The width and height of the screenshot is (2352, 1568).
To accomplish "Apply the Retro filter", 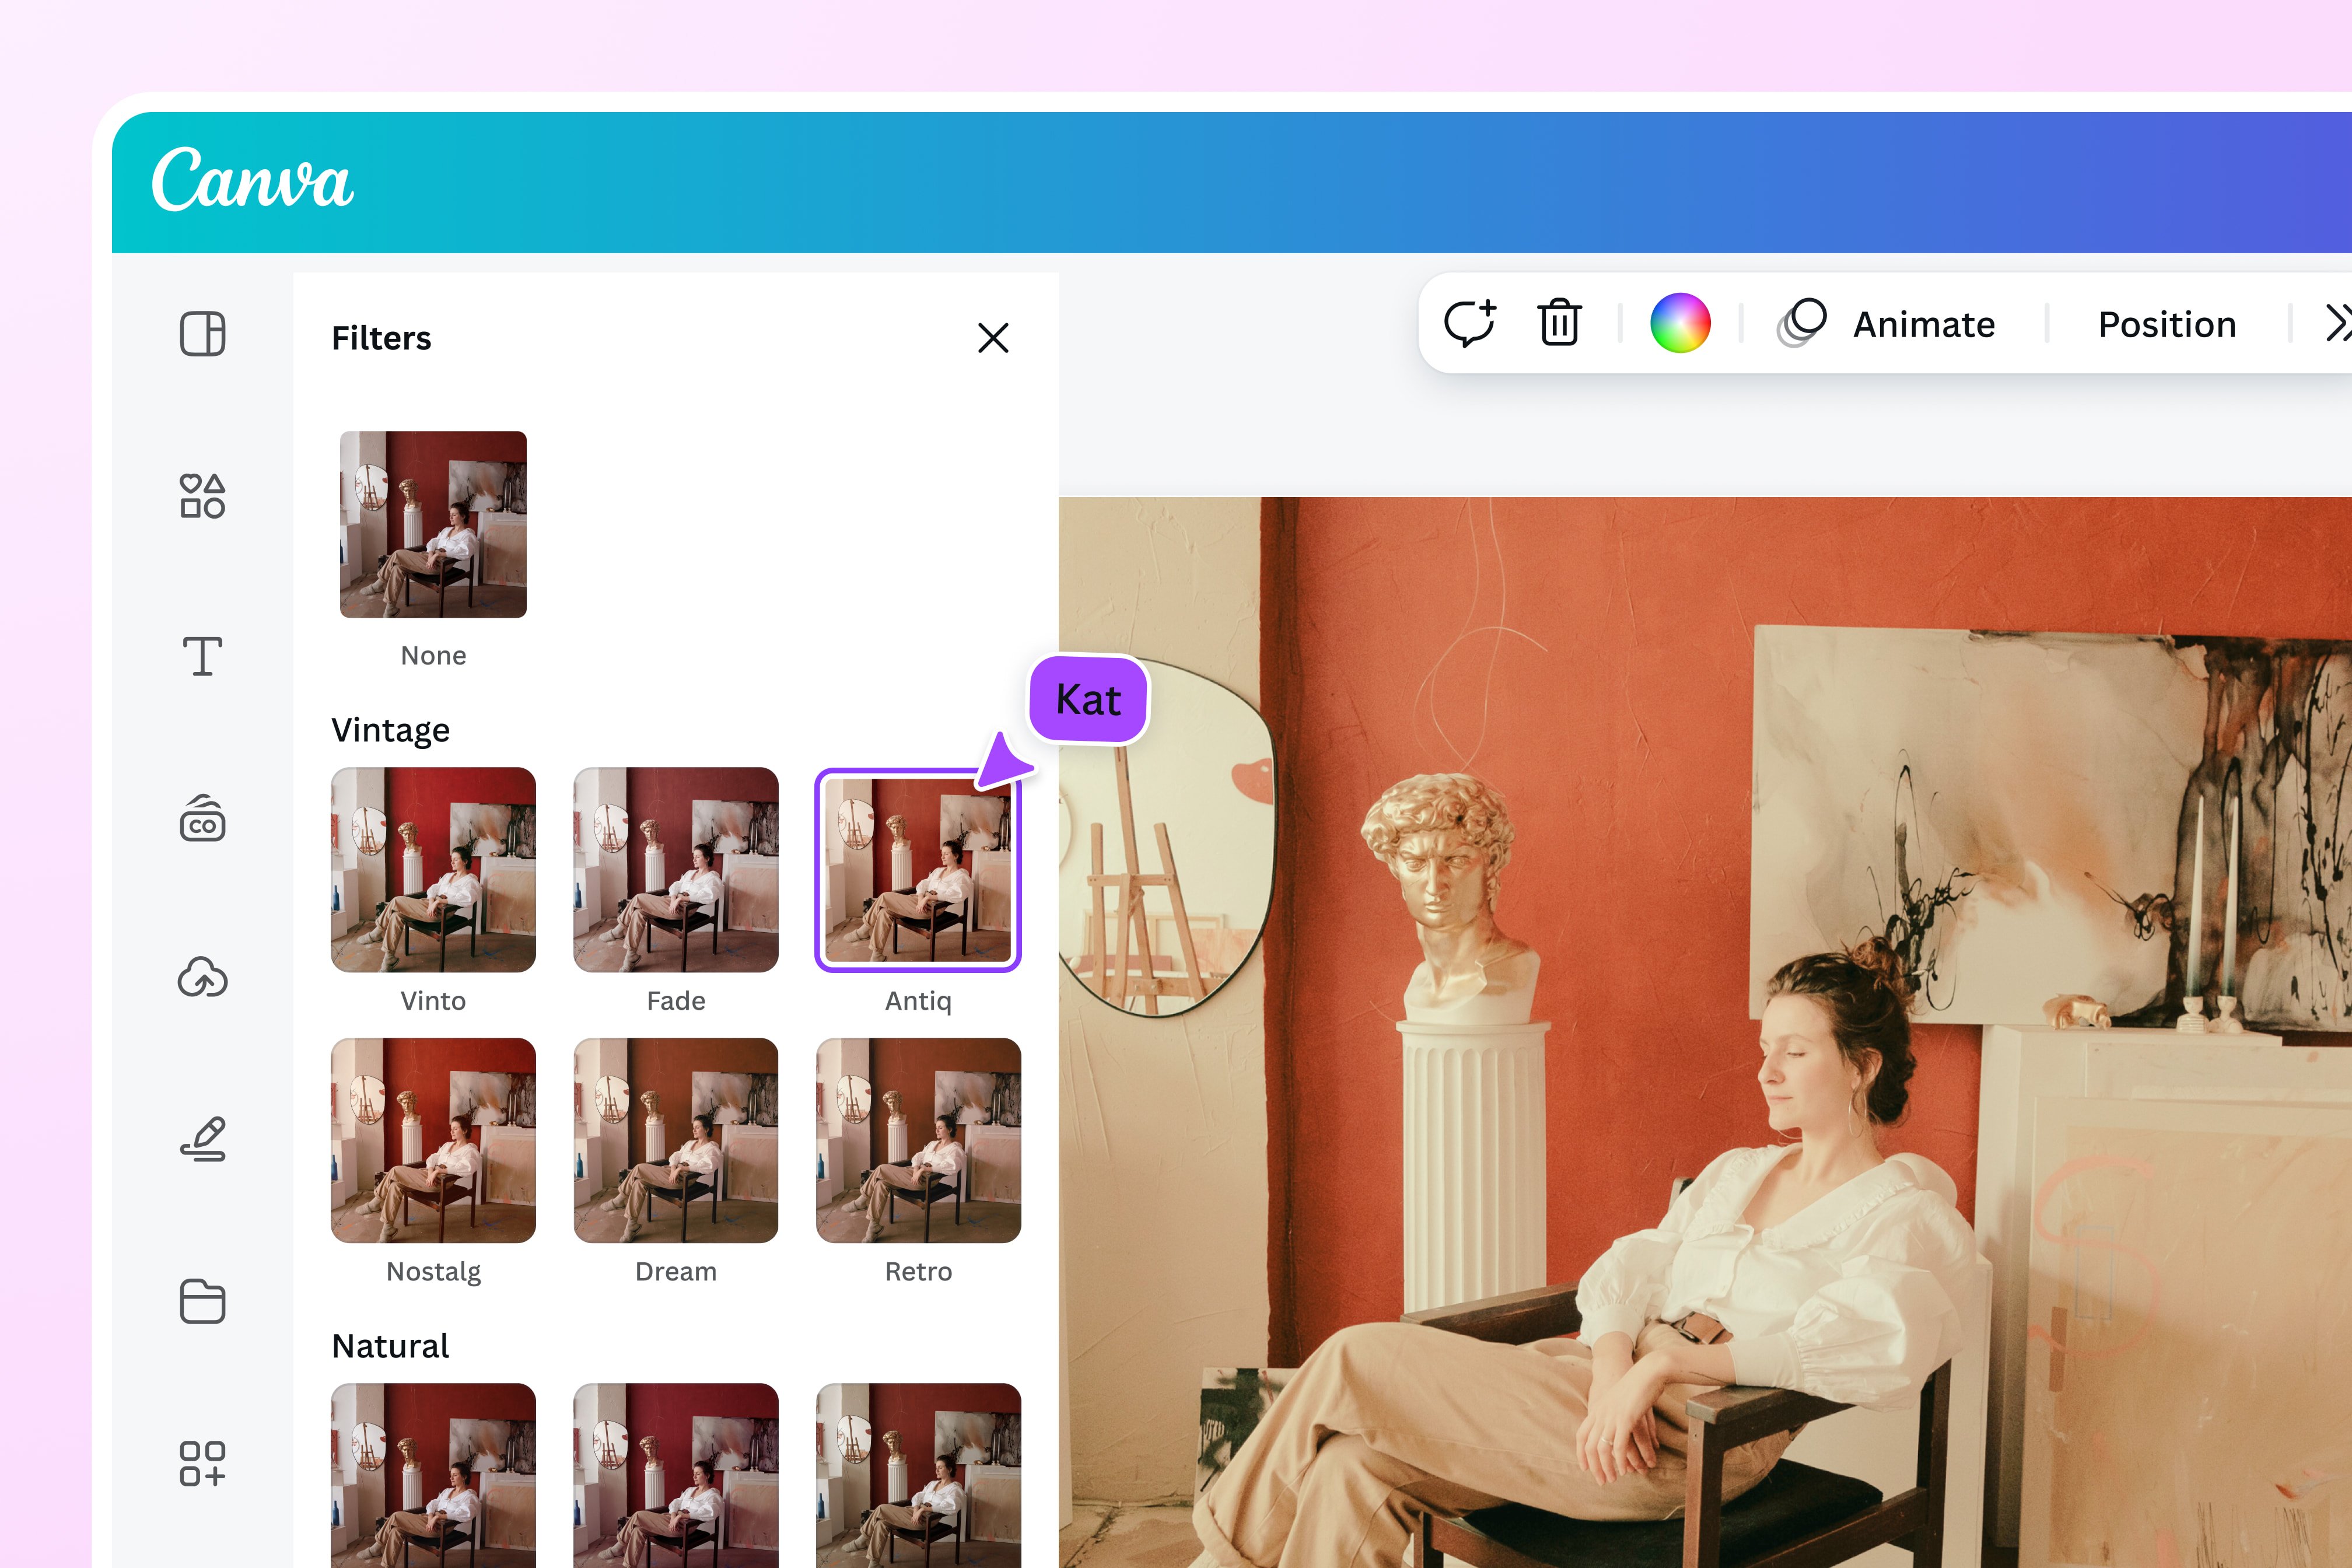I will pyautogui.click(x=918, y=1140).
